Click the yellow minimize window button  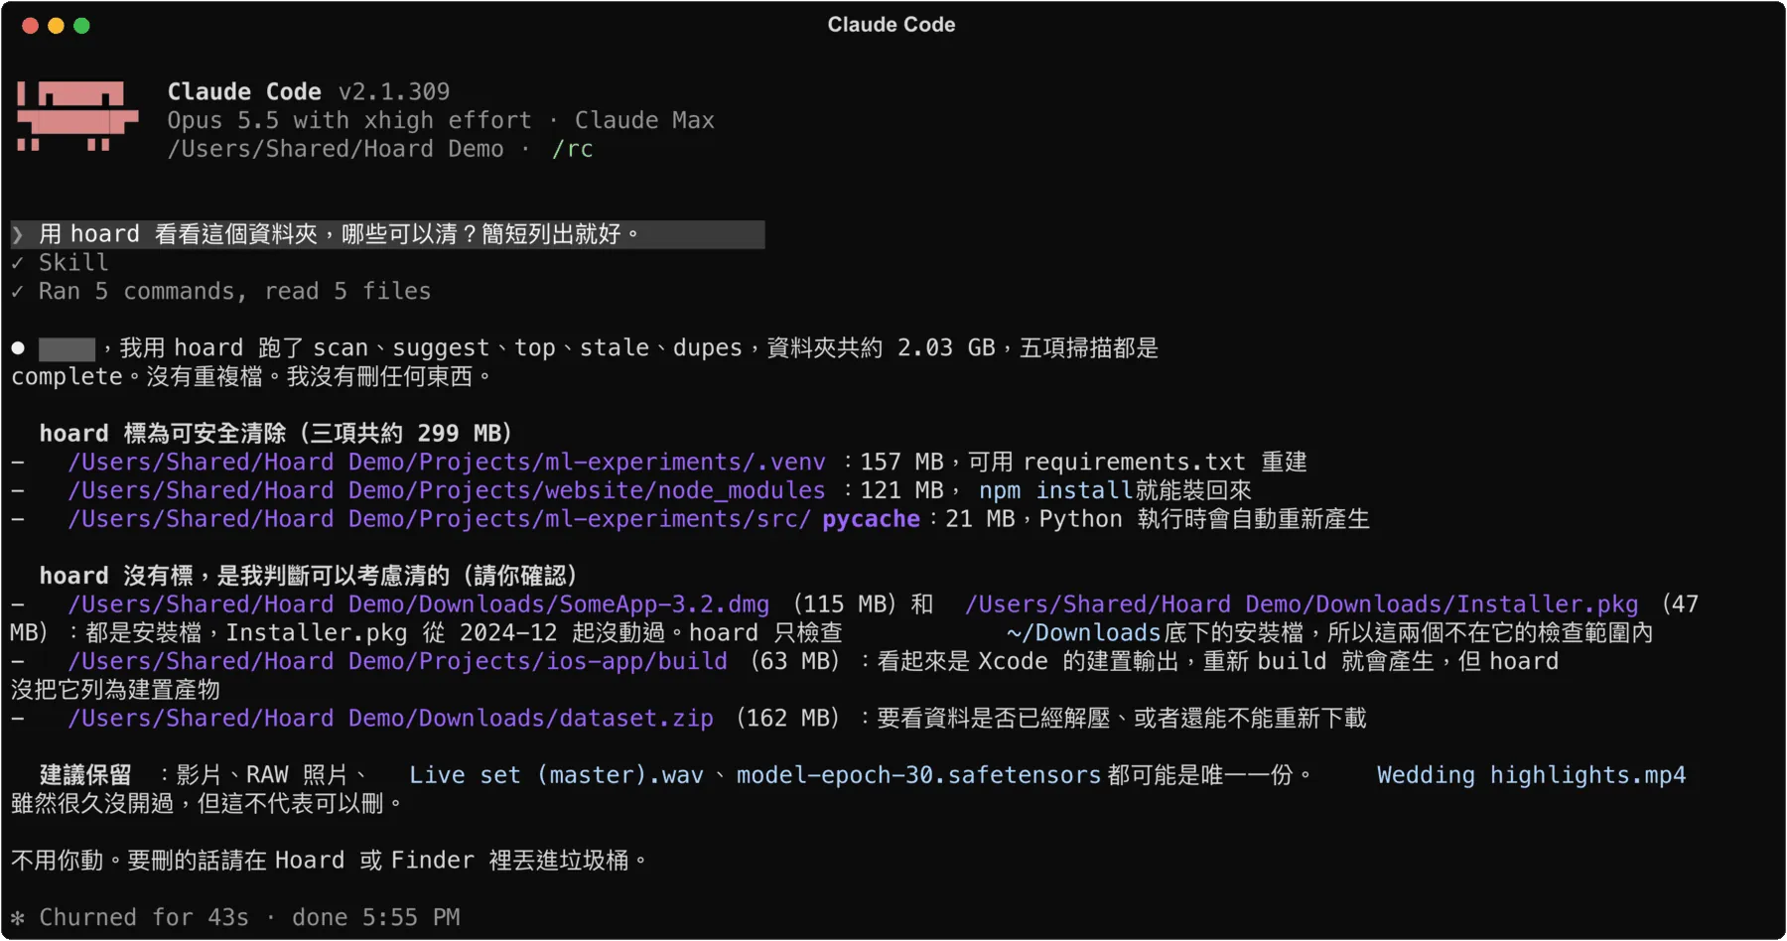click(56, 26)
